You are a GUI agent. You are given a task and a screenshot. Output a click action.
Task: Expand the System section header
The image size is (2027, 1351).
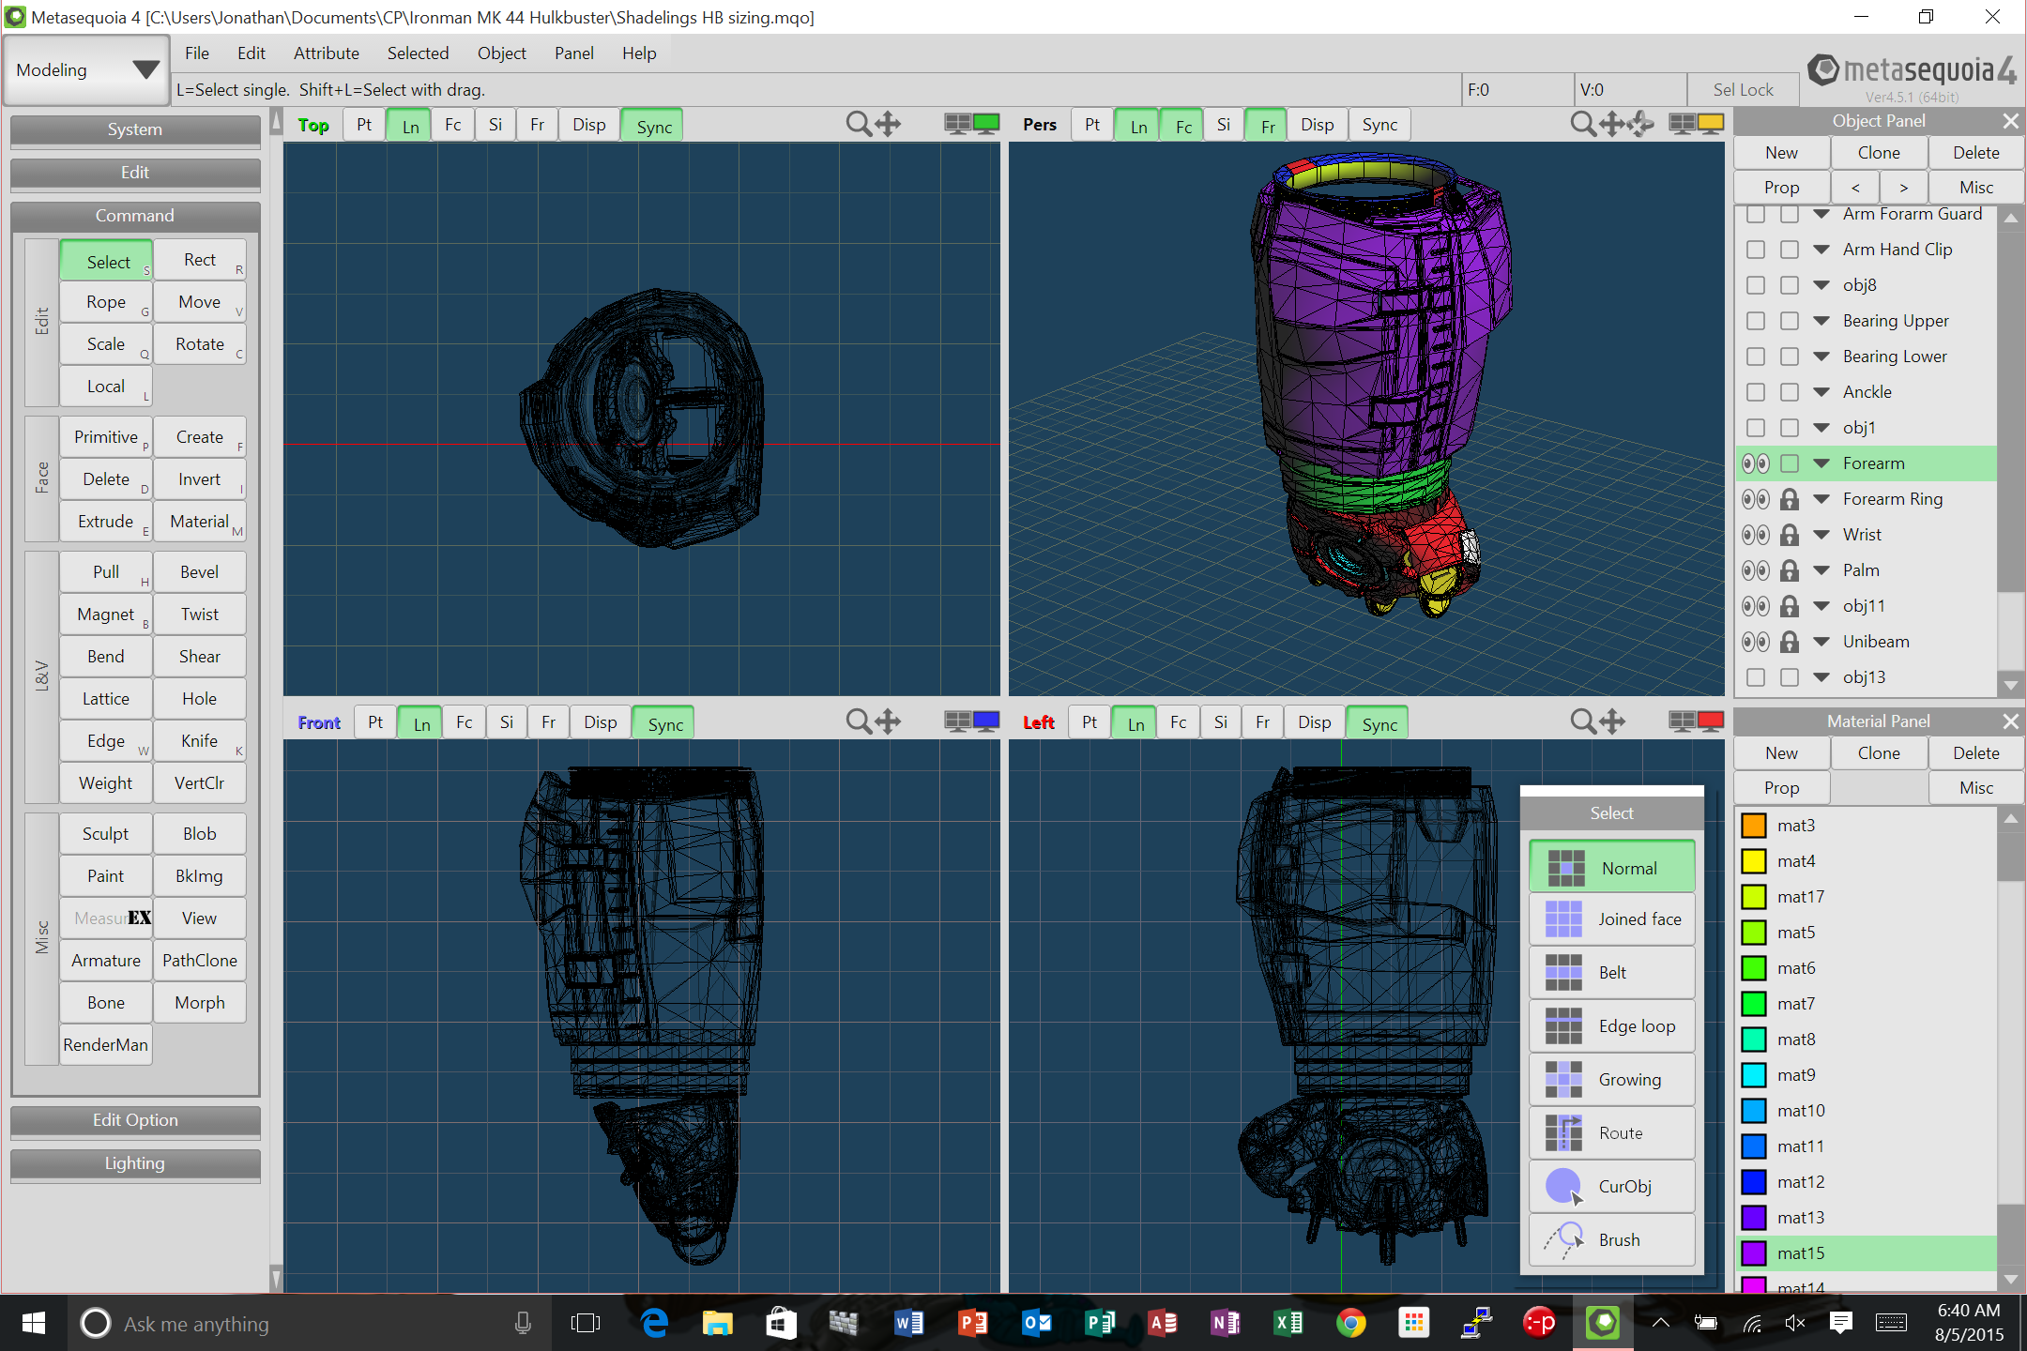(135, 129)
